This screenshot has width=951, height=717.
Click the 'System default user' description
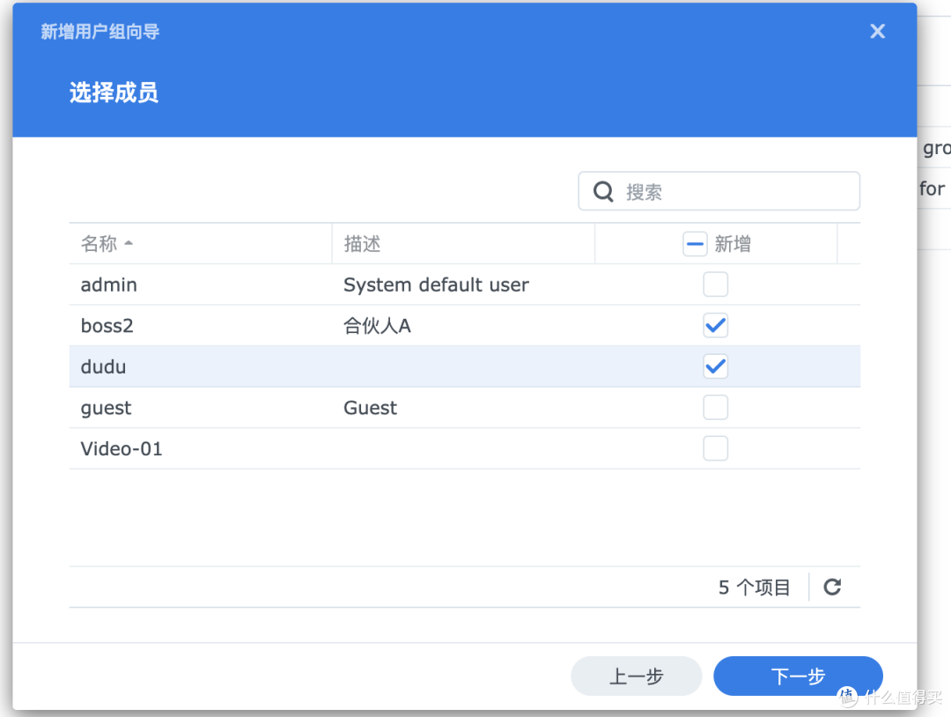click(436, 285)
